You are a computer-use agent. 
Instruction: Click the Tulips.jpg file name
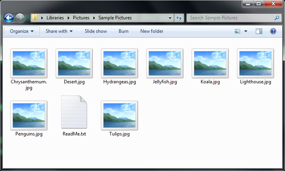(x=119, y=134)
